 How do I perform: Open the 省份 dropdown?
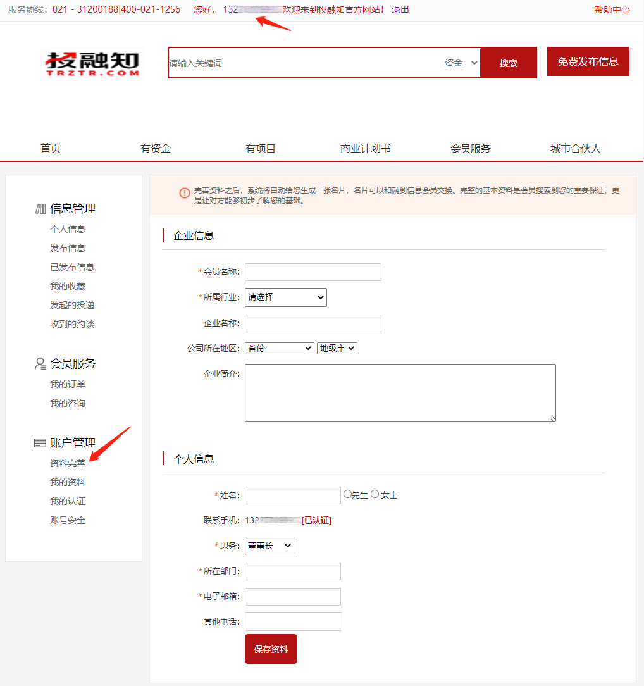(x=279, y=347)
